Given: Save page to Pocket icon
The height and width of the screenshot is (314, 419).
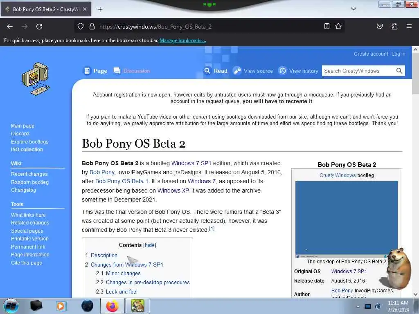Looking at the screenshot, I should tap(379, 26).
